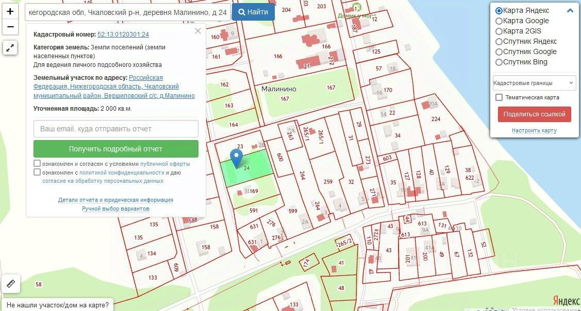Open the Настроить карту link
Viewport: 581px width, 311px height.
[x=534, y=130]
